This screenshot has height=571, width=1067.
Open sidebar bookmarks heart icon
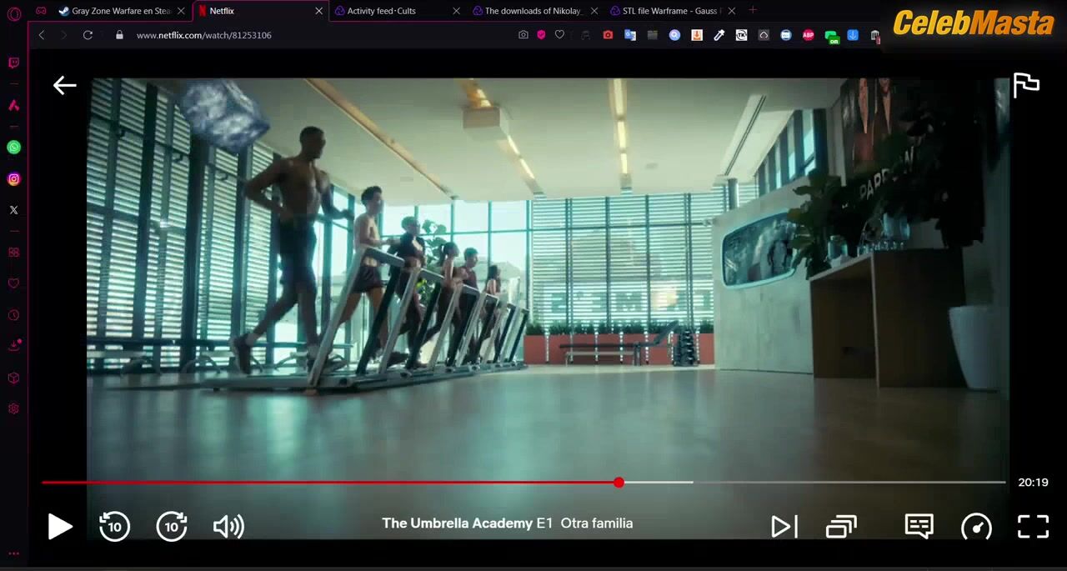click(14, 283)
